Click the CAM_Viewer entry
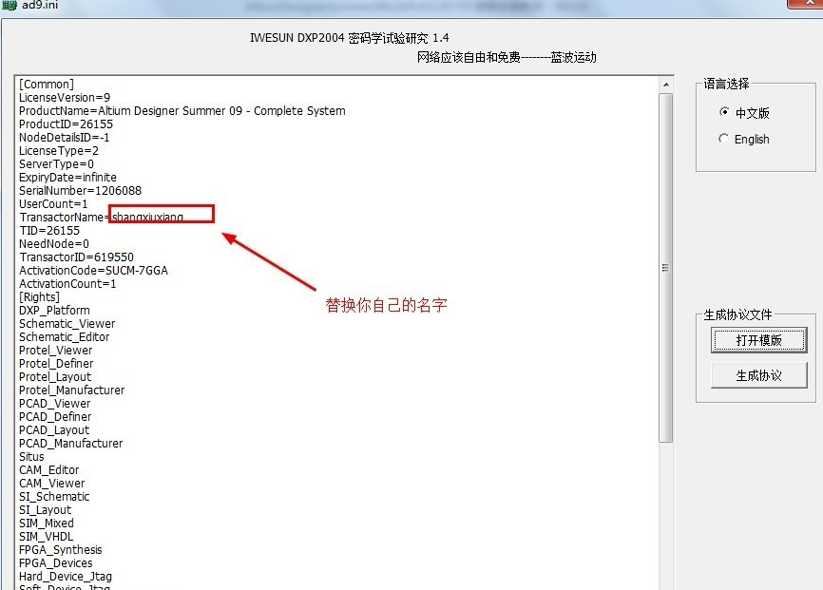 point(52,484)
